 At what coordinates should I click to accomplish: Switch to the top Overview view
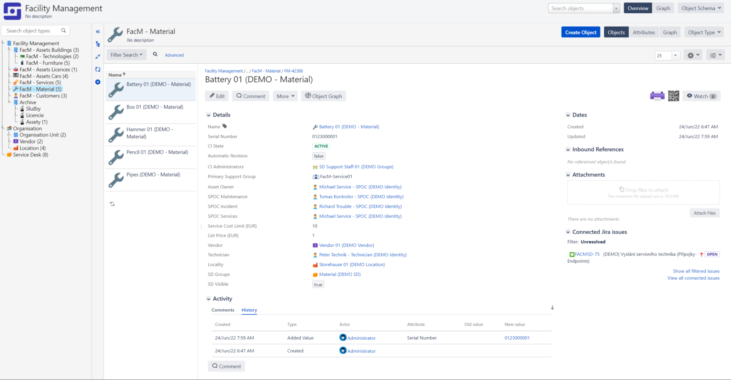pos(638,8)
